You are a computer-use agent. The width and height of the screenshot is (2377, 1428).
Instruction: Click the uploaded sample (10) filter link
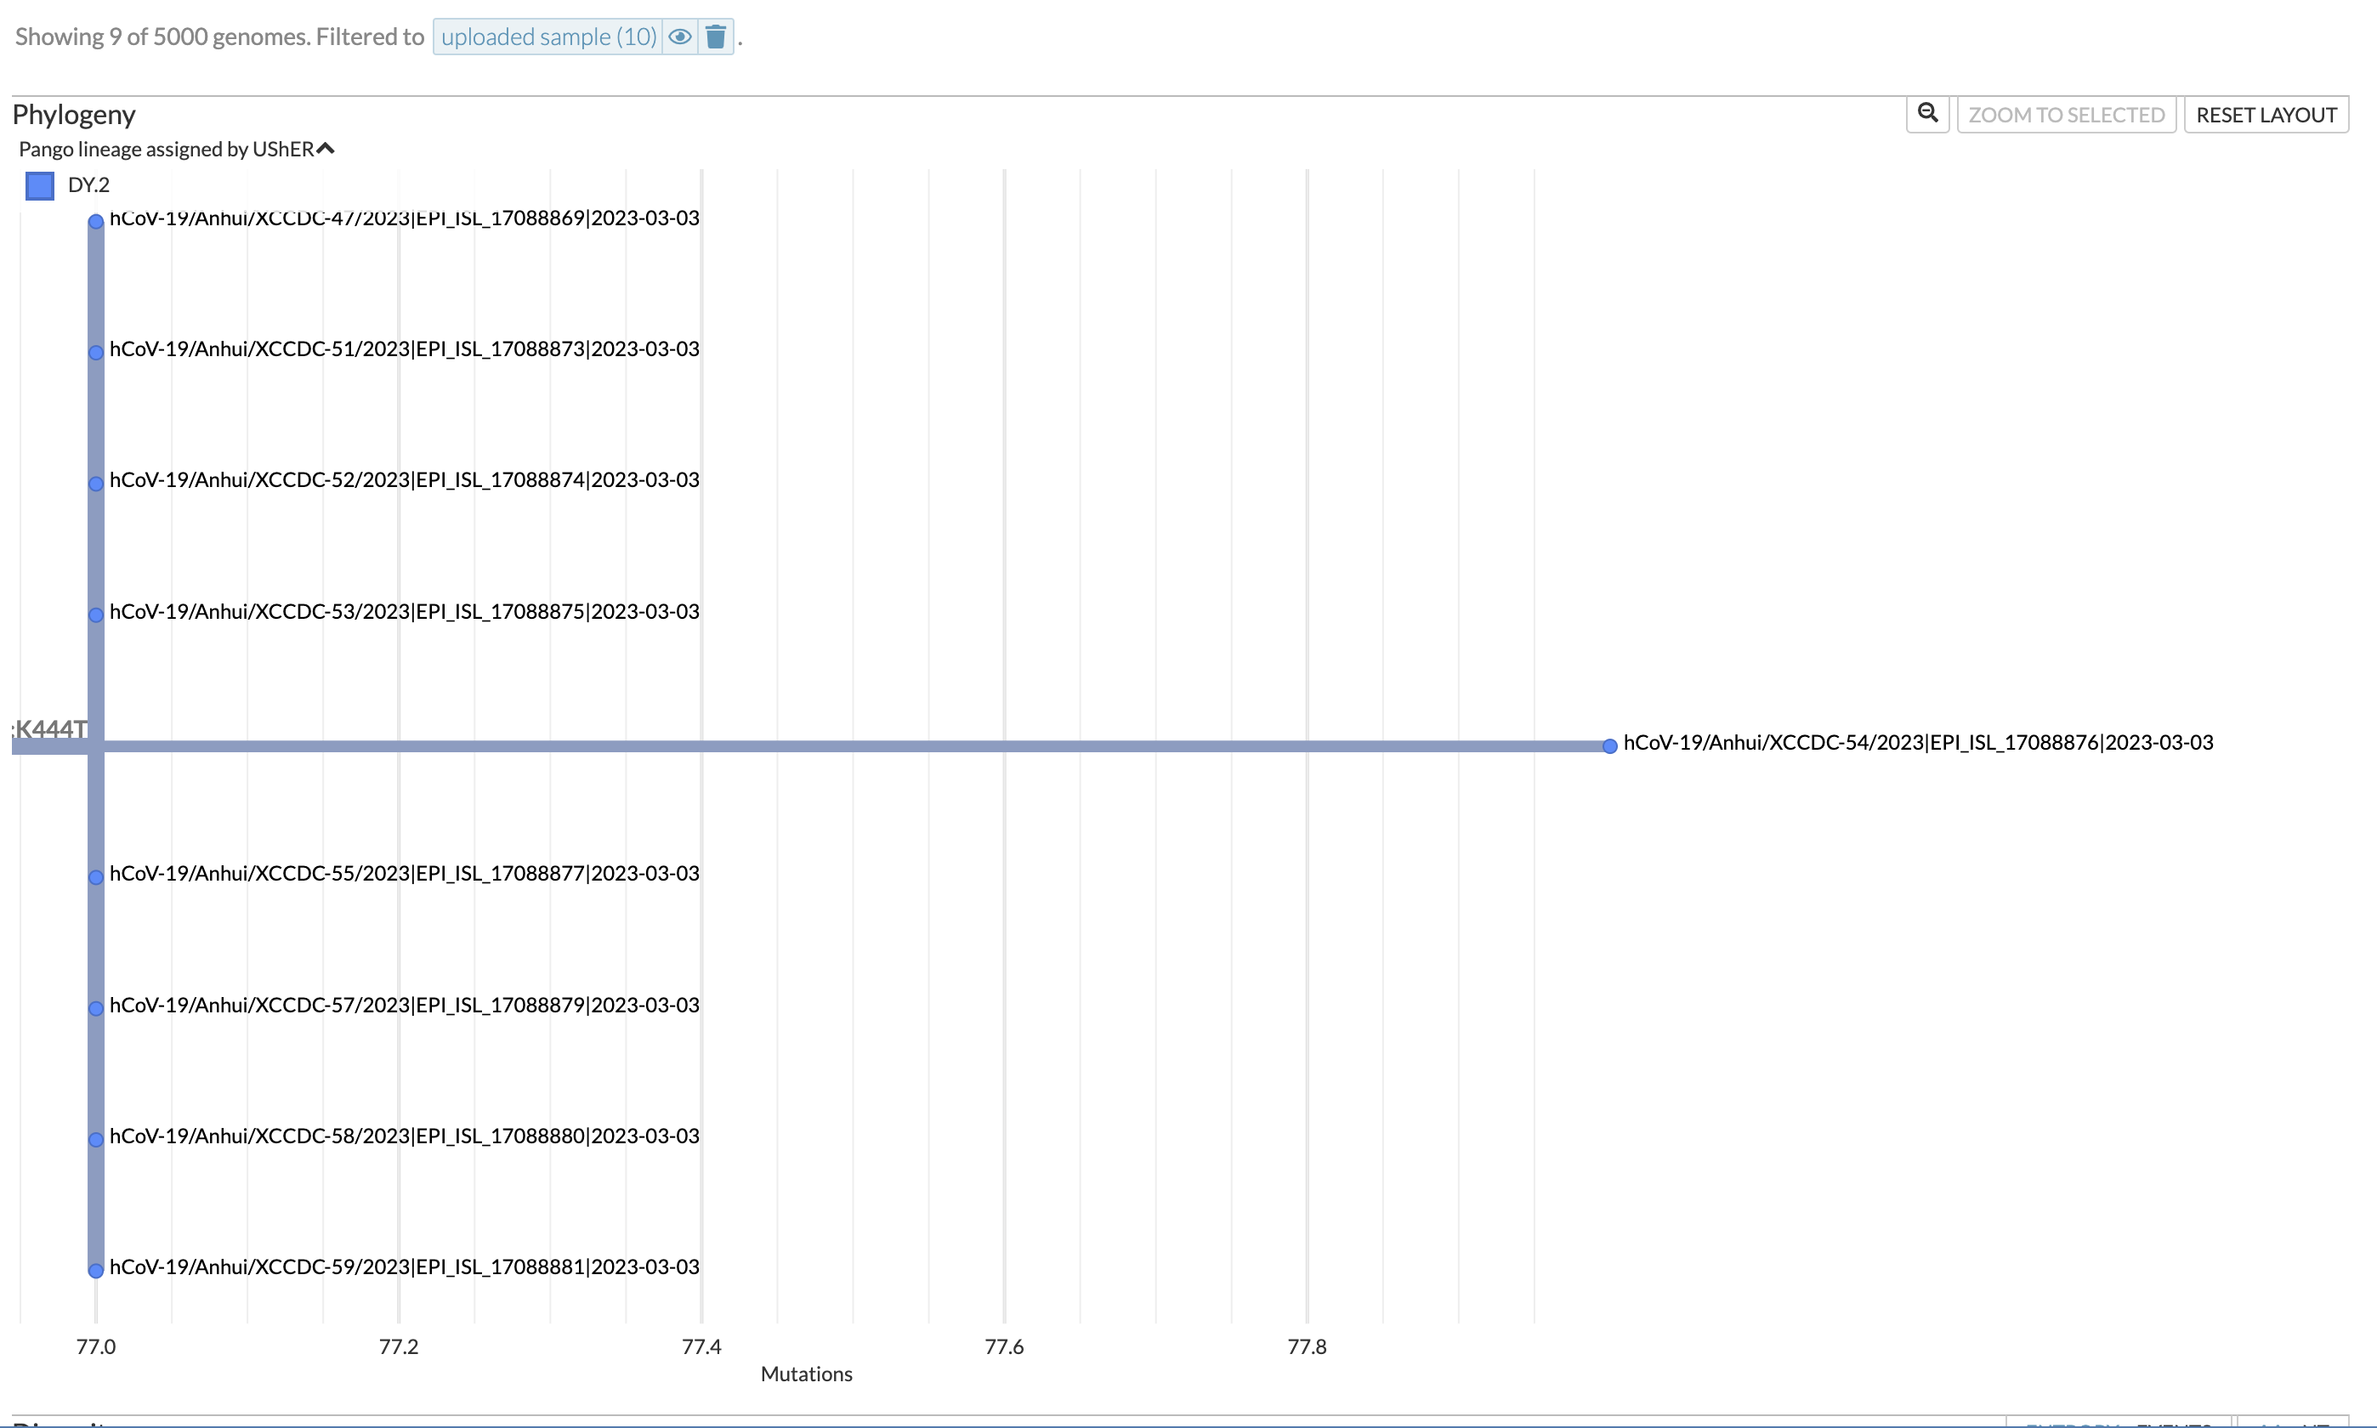548,37
